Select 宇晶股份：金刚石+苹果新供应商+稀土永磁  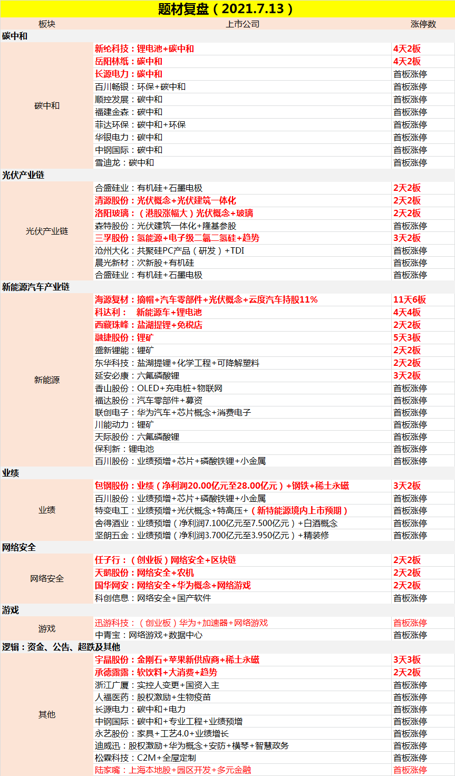coord(177,659)
